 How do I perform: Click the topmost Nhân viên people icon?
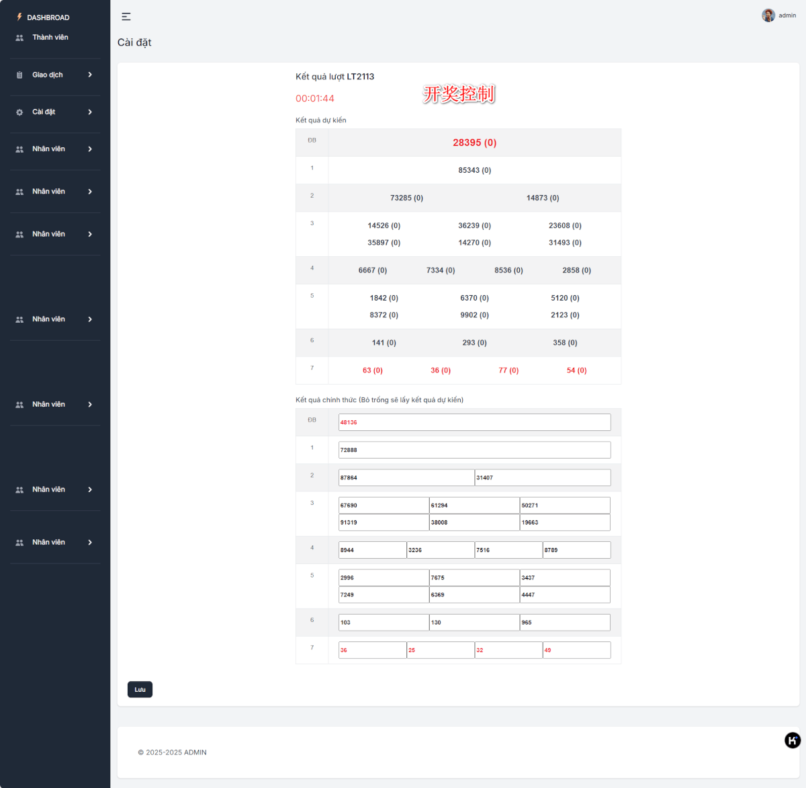[19, 149]
